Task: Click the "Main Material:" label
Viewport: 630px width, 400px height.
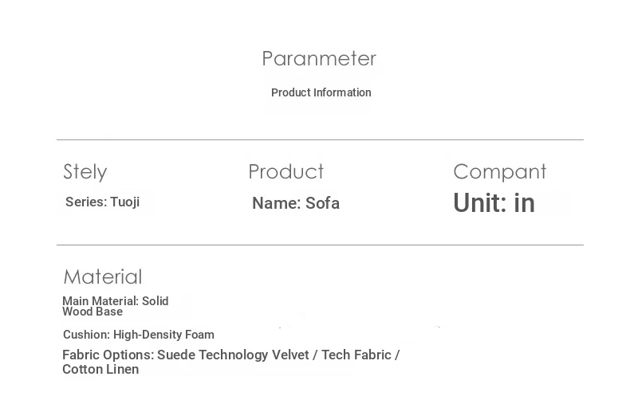Action: tap(100, 301)
